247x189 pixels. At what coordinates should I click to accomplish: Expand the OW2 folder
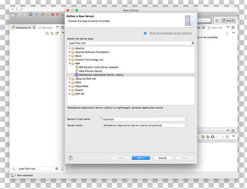point(69,82)
